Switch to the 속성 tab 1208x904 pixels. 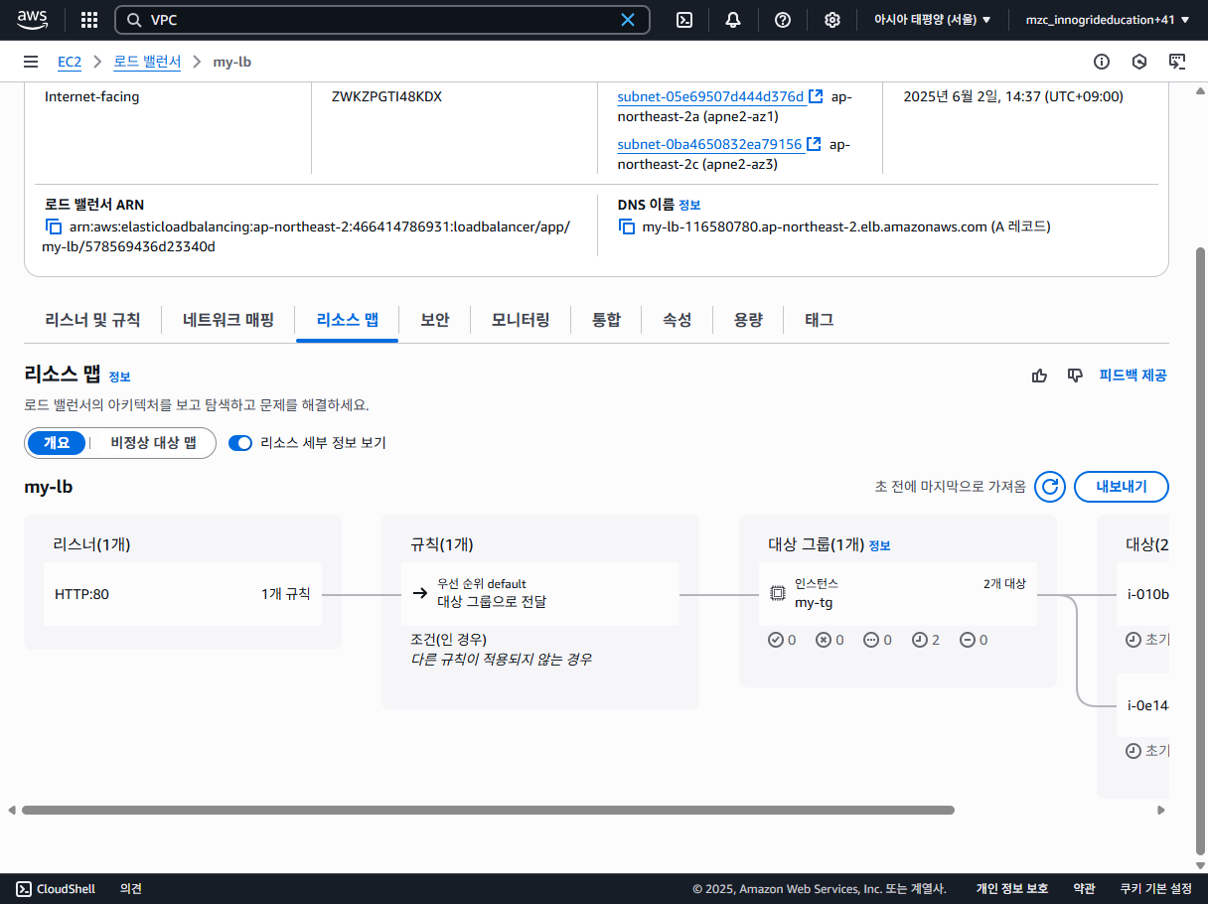(x=678, y=320)
